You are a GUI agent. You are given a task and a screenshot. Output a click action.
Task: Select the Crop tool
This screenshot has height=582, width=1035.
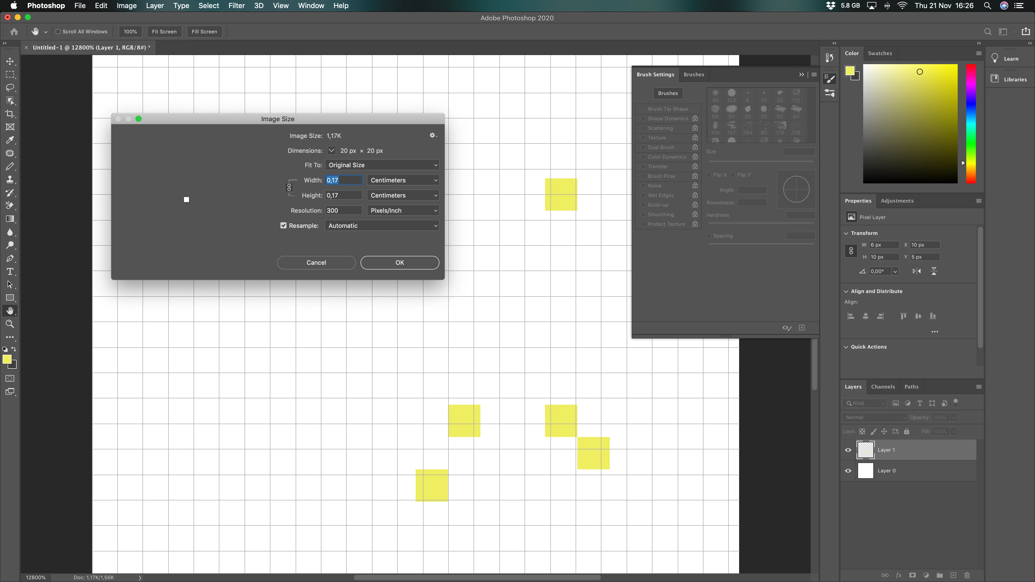pos(10,114)
